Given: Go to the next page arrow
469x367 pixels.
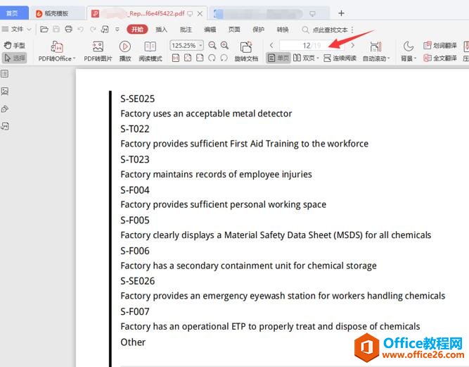Looking at the screenshot, I should (x=353, y=45).
